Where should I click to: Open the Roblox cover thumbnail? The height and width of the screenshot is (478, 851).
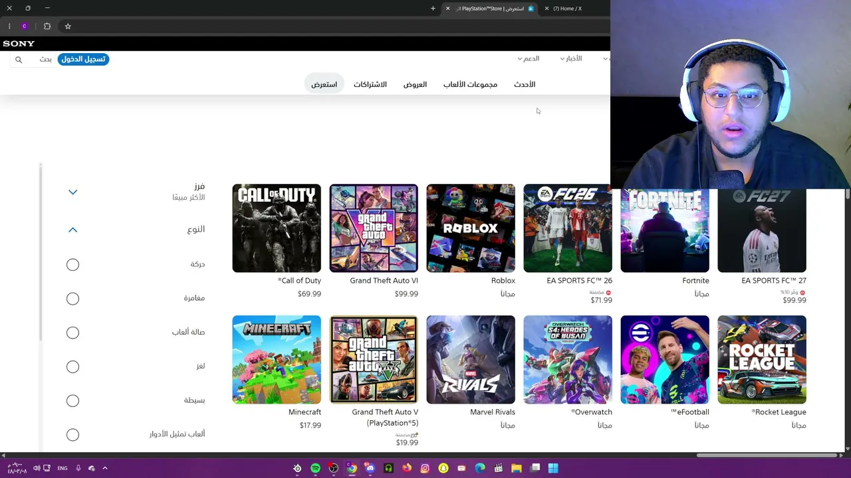coord(471,228)
